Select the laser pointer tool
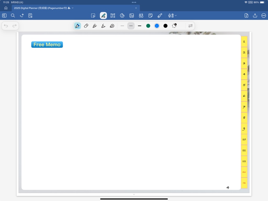This screenshot has height=201, width=268. pyautogui.click(x=160, y=15)
